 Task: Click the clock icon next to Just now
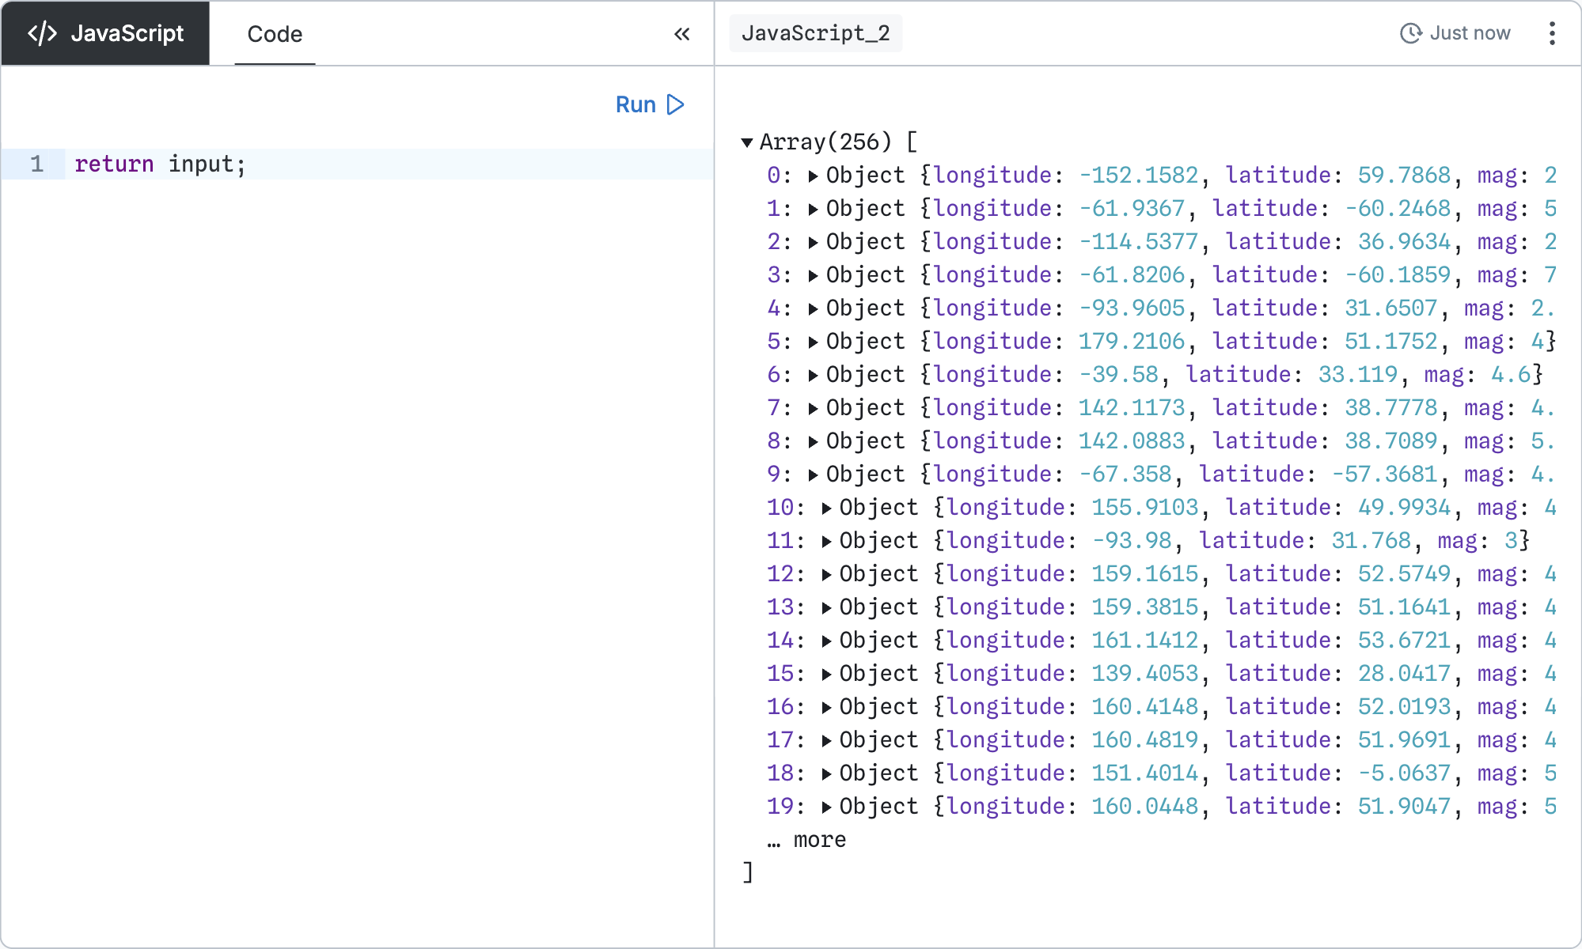click(x=1412, y=32)
